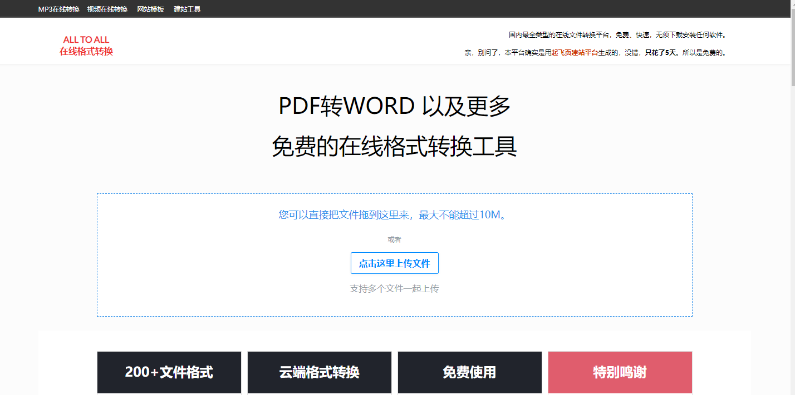
Task: Select the 建站工具 navigation item
Action: click(x=187, y=9)
